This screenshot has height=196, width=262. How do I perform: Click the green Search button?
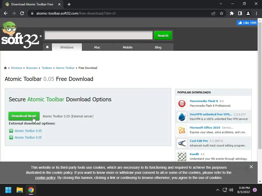click(x=163, y=35)
